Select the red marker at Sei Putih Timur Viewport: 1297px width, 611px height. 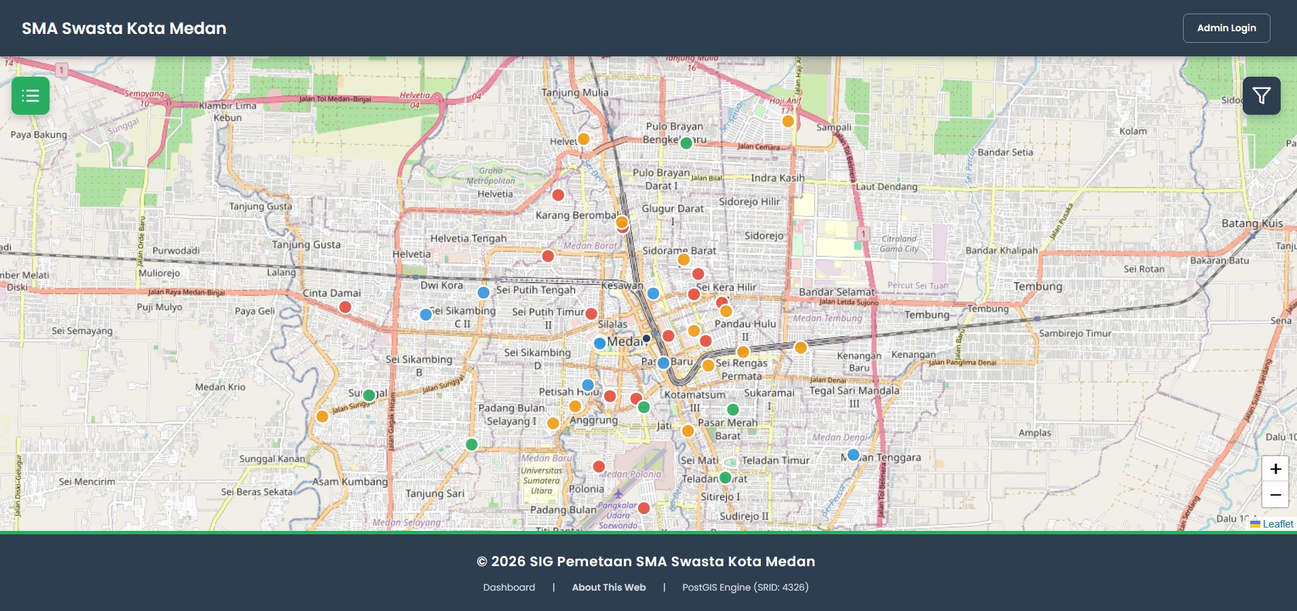tap(591, 314)
